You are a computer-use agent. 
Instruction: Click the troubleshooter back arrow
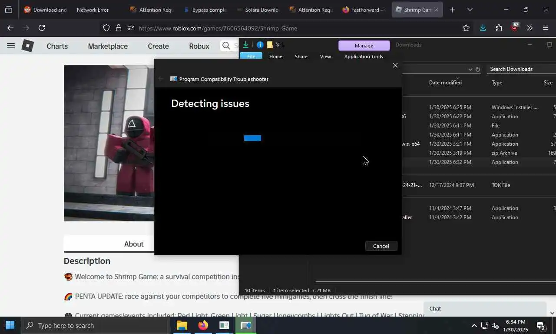tap(161, 79)
